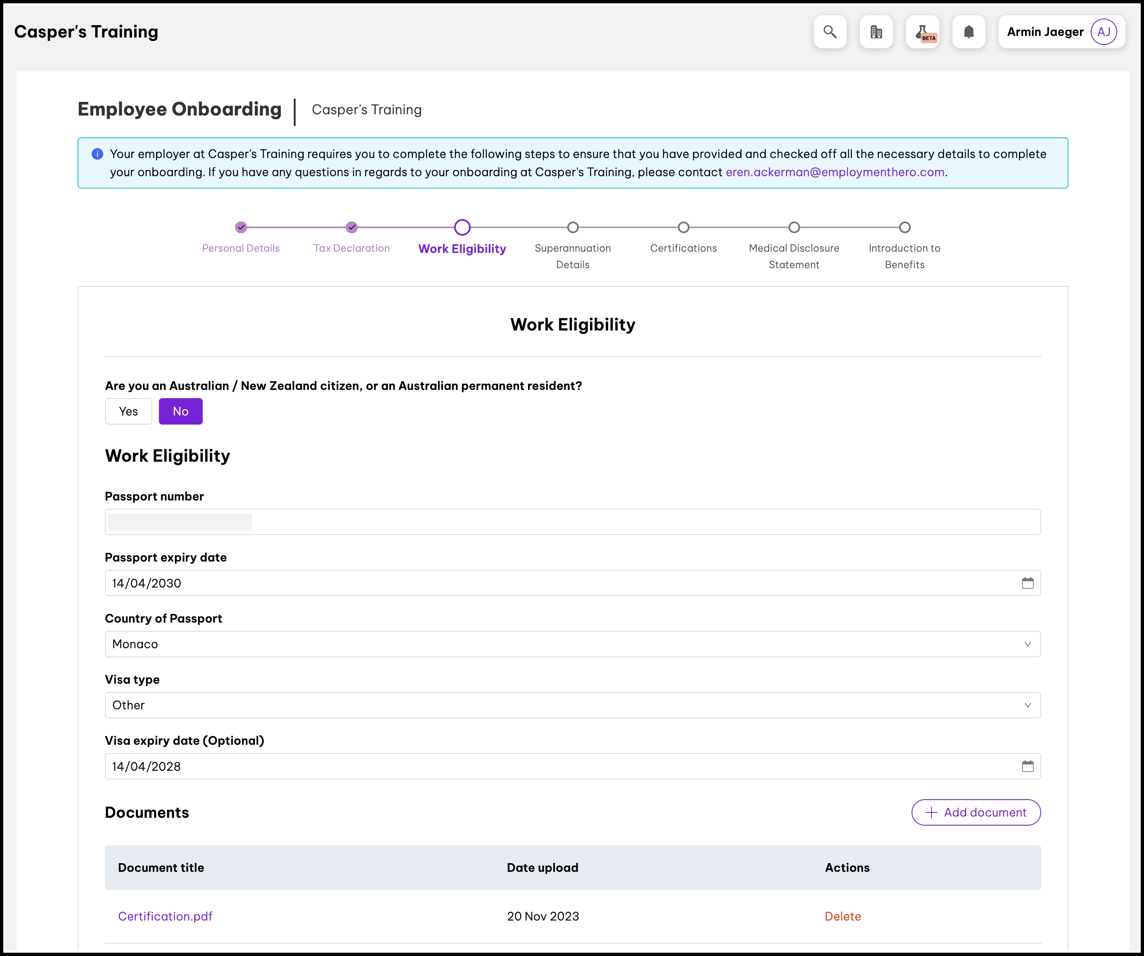This screenshot has width=1144, height=956.
Task: Open visa expiry date calendar icon
Action: [x=1028, y=767]
